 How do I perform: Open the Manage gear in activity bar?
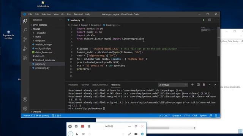pos(25,108)
